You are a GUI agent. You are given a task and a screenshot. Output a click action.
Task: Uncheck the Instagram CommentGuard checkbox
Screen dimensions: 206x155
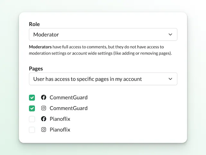[x=32, y=108]
